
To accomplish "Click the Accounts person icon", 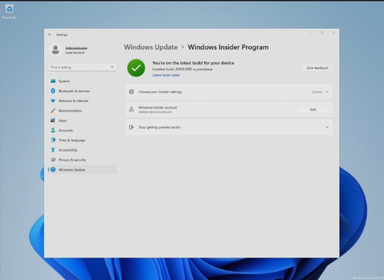I will 53,130.
